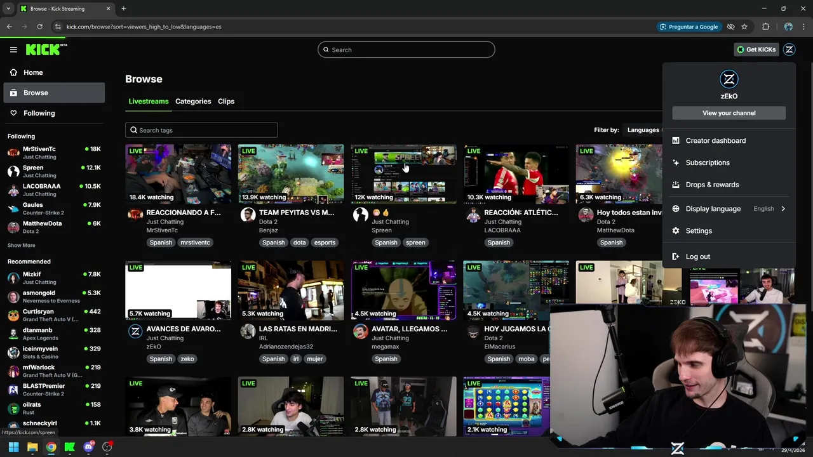Viewport: 813px width, 457px height.
Task: Switch to the Clips tab
Action: pos(226,102)
